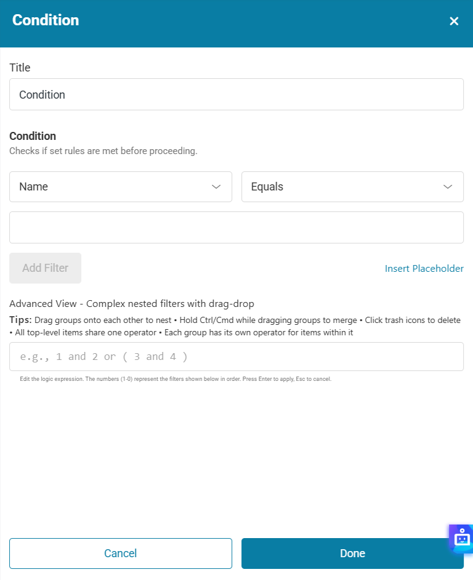Image resolution: width=473 pixels, height=580 pixels.
Task: Open the Name field dropdown
Action: point(111,187)
